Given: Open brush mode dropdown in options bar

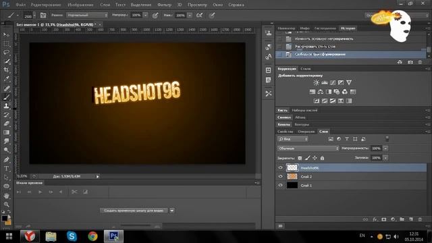Looking at the screenshot, I should coord(87,15).
